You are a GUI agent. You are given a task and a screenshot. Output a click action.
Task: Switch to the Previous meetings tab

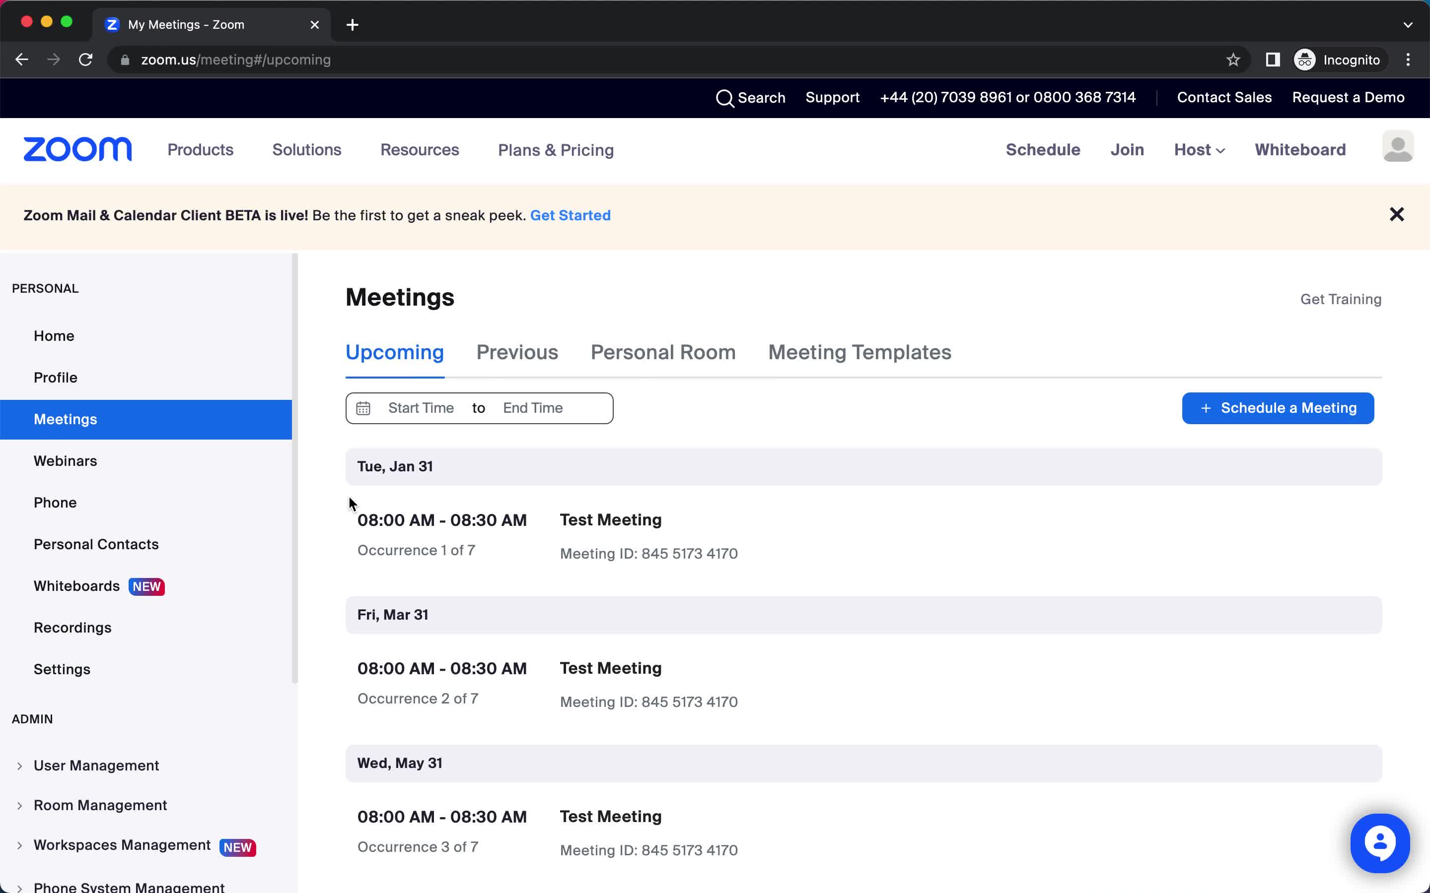(517, 352)
